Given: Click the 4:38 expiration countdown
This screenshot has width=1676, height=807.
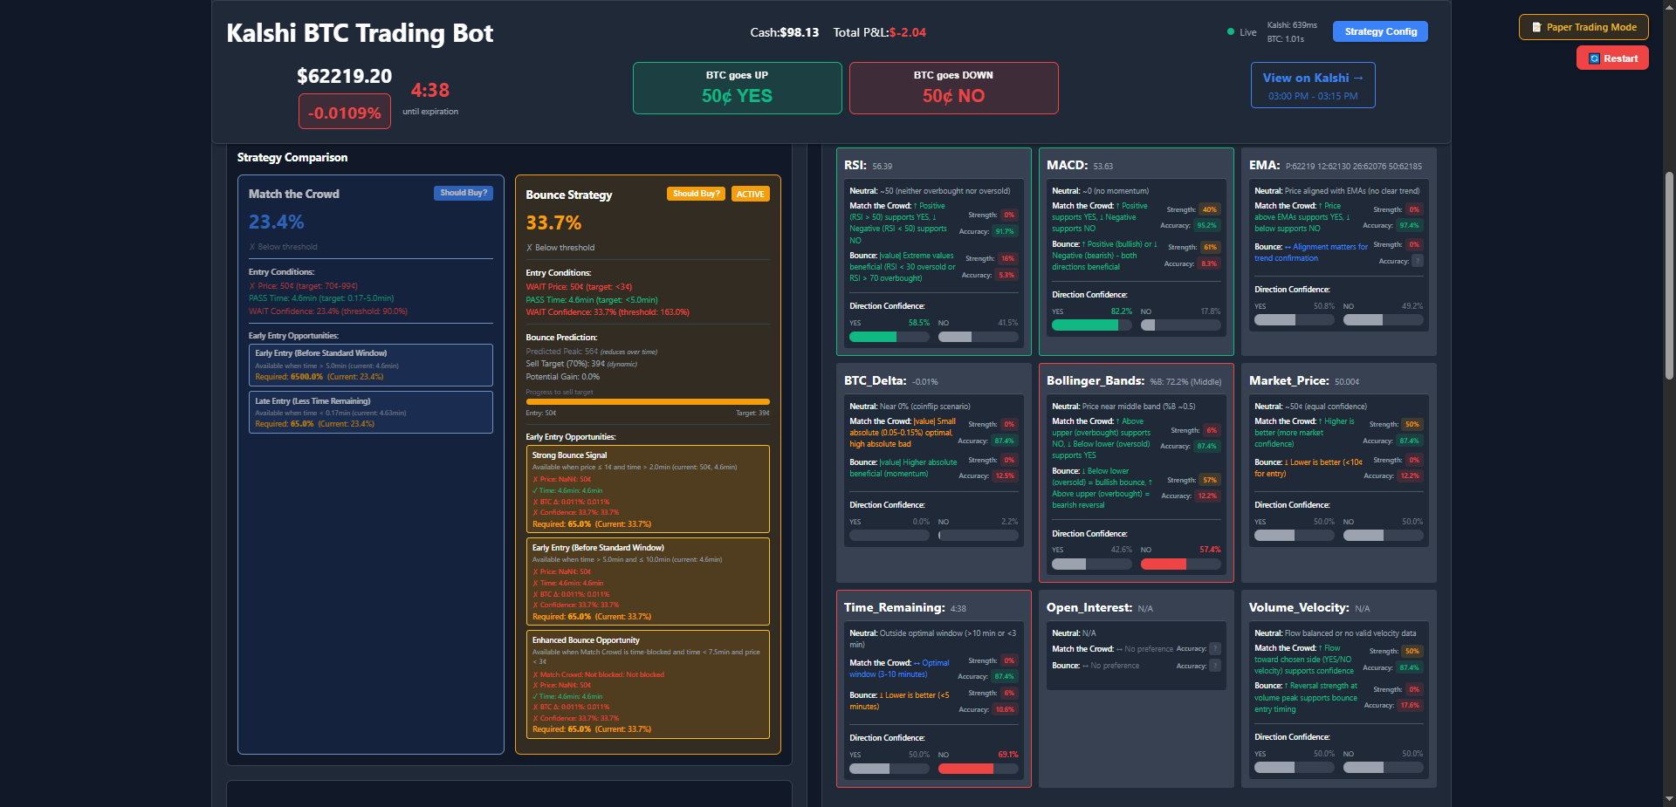Looking at the screenshot, I should (x=430, y=90).
